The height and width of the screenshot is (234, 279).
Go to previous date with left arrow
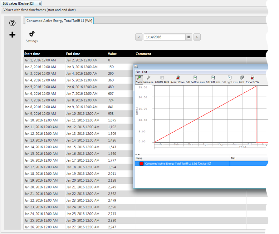point(139,37)
